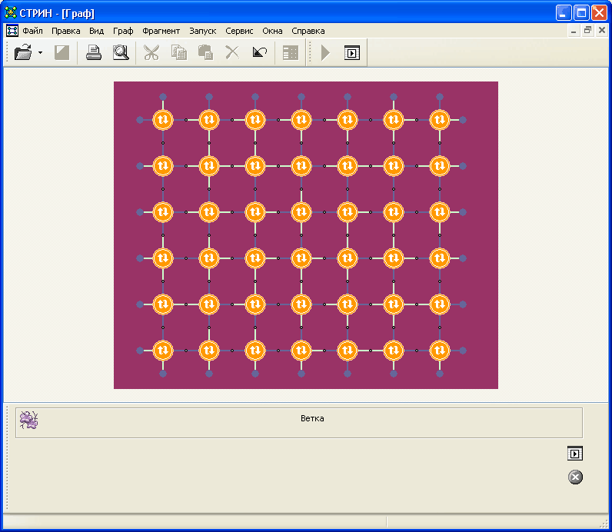Click the round gray cancel X button

(x=575, y=477)
